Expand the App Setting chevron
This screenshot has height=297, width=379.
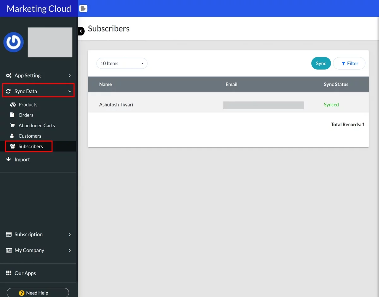(x=70, y=76)
